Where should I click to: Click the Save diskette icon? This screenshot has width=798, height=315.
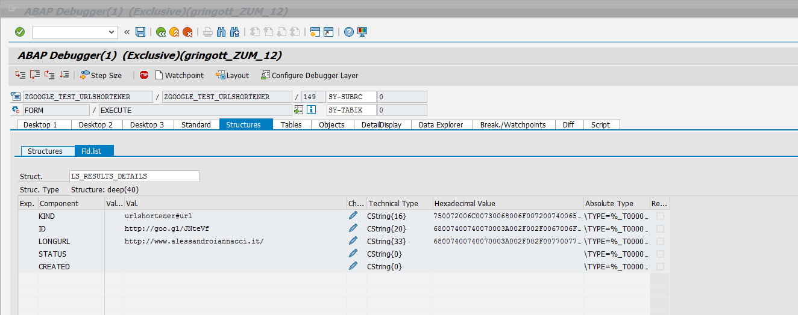(x=140, y=32)
